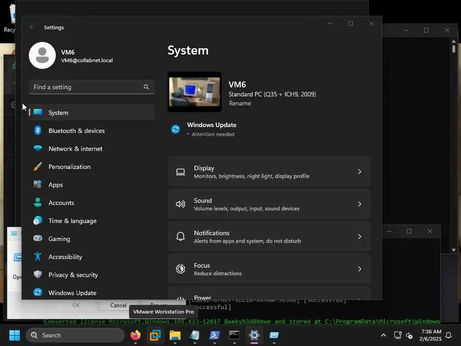This screenshot has width=461, height=346.
Task: Click the Windows Update icon in sidebar
Action: (x=38, y=292)
